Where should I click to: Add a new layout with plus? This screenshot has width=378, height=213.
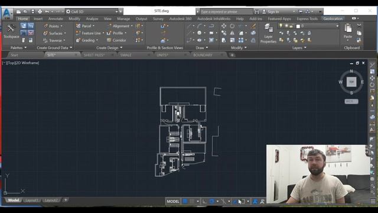pyautogui.click(x=66, y=200)
